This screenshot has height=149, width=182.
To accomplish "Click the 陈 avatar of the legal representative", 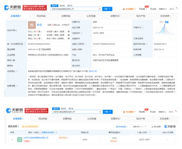I will pos(32,25).
